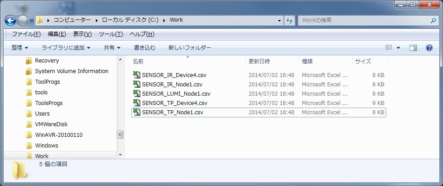
Task: Select the WinAVR-20100110 folder in tree
Action: coord(59,135)
